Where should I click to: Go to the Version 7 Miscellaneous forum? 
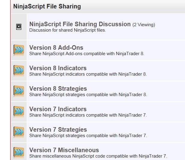(x=64, y=150)
